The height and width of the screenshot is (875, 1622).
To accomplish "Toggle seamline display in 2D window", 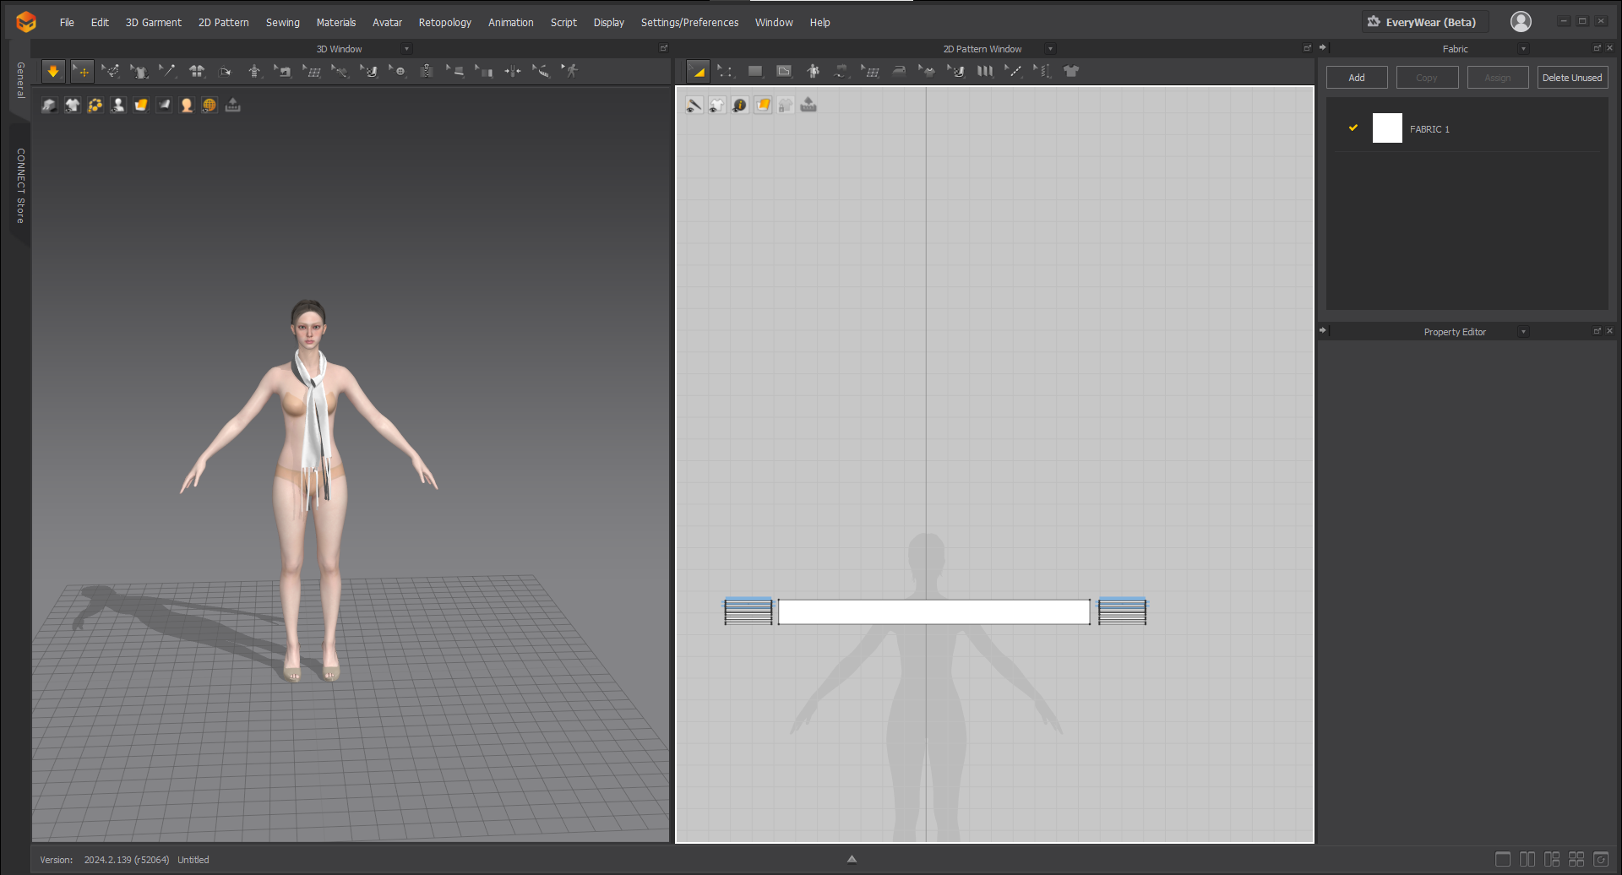I will [694, 105].
